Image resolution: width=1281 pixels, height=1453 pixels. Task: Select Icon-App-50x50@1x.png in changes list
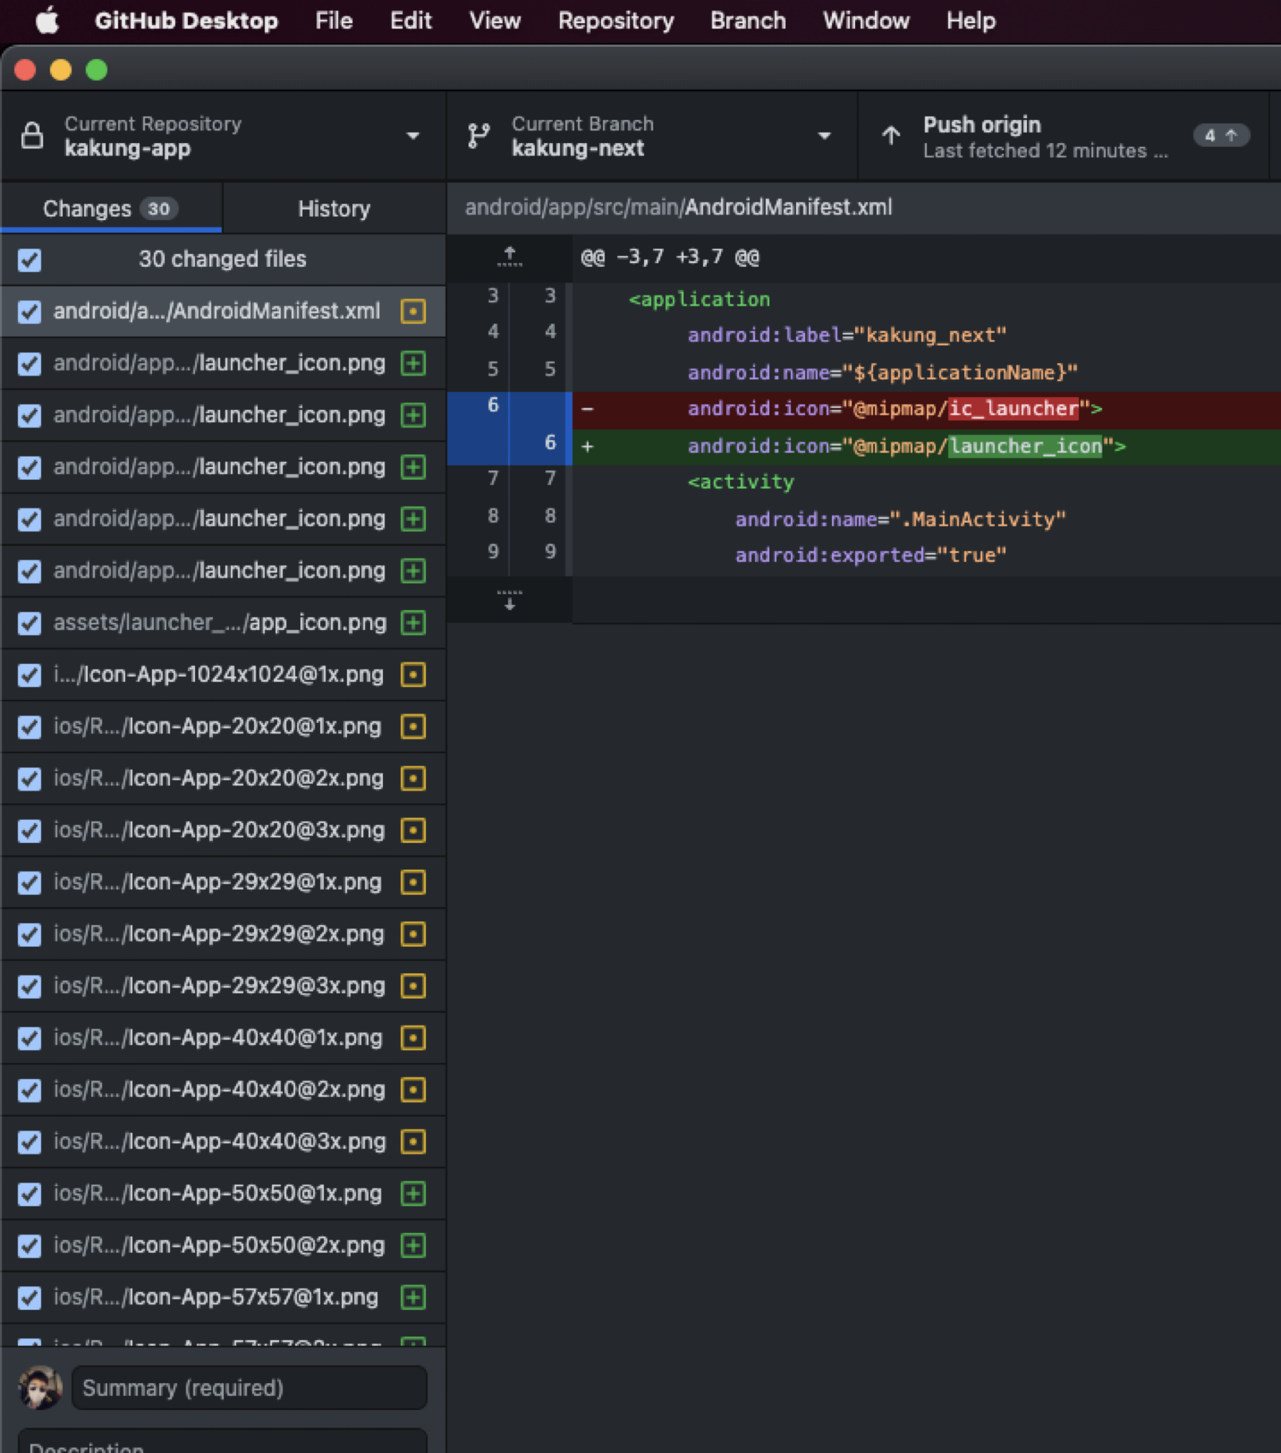pos(223,1194)
